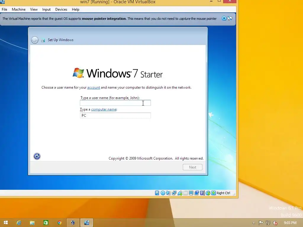Open the green Store app on taskbar
The height and width of the screenshot is (227, 303).
tap(46, 223)
